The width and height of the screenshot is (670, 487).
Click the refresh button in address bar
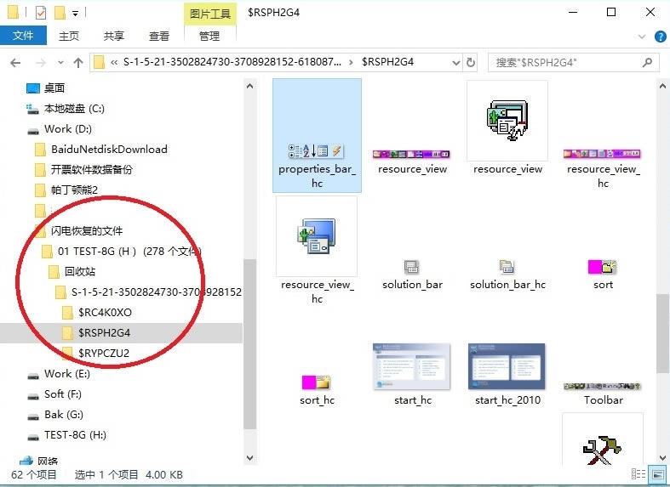(x=472, y=62)
